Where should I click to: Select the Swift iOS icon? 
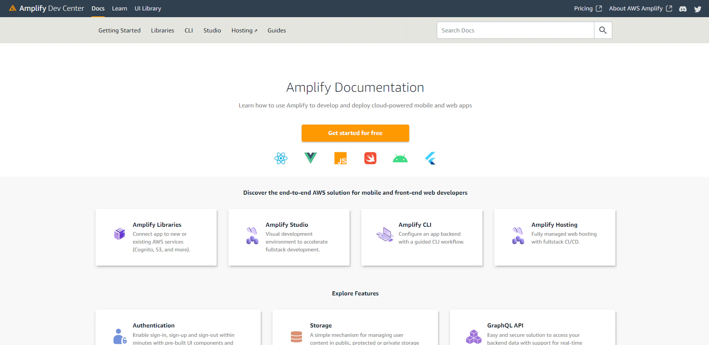tap(370, 158)
